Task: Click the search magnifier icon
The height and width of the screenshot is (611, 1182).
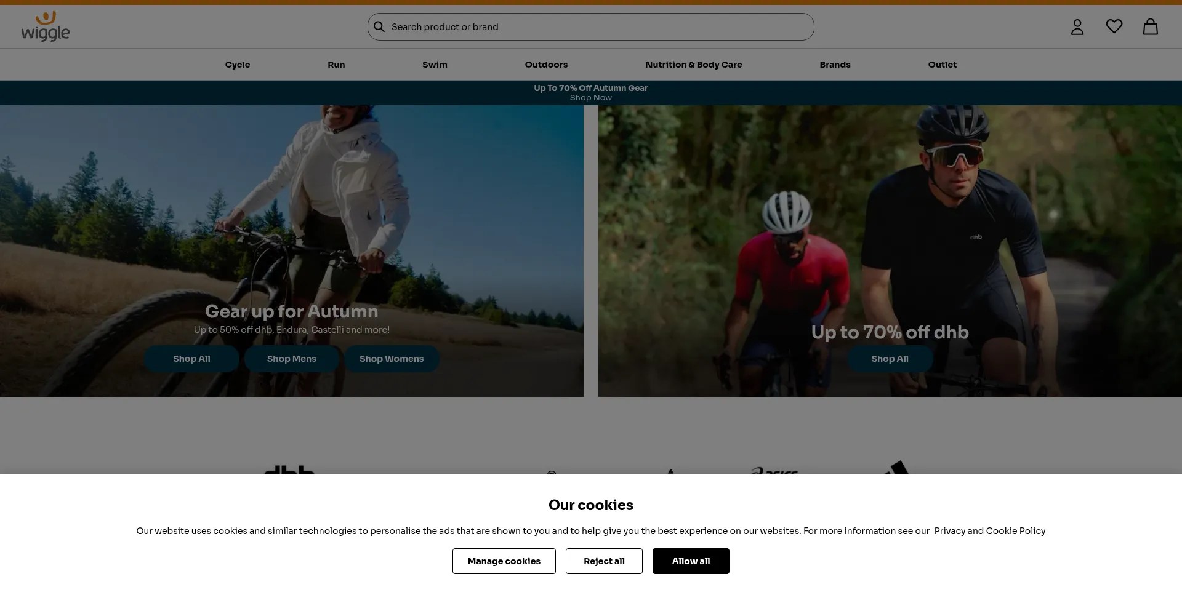Action: click(379, 27)
